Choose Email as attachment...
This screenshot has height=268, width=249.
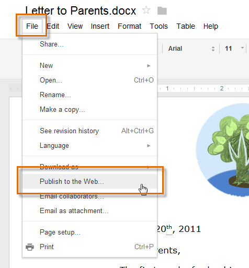pos(90,211)
